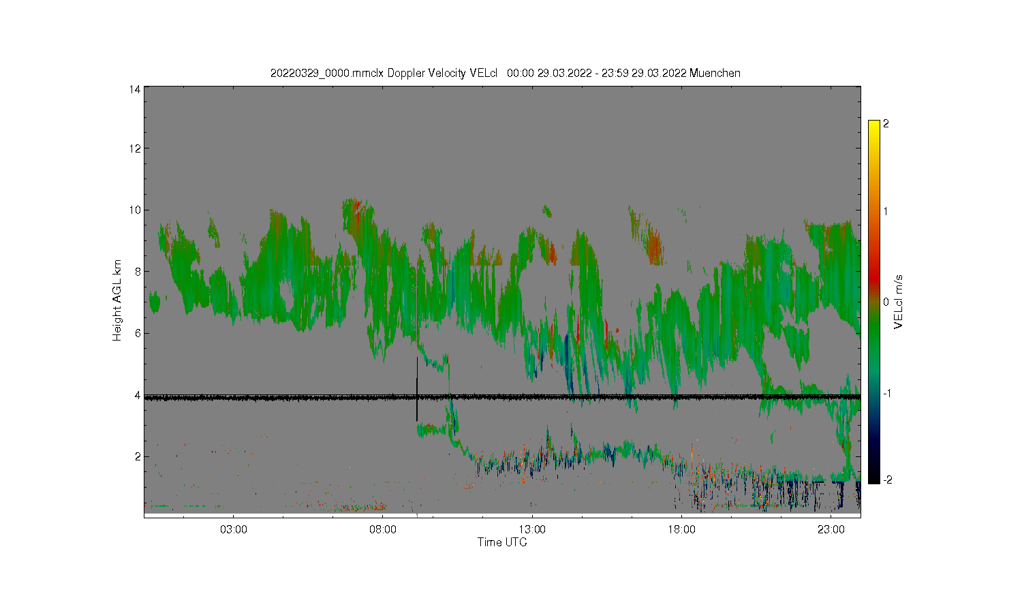
Task: Click the height tick label '12'
Action: pos(136,148)
